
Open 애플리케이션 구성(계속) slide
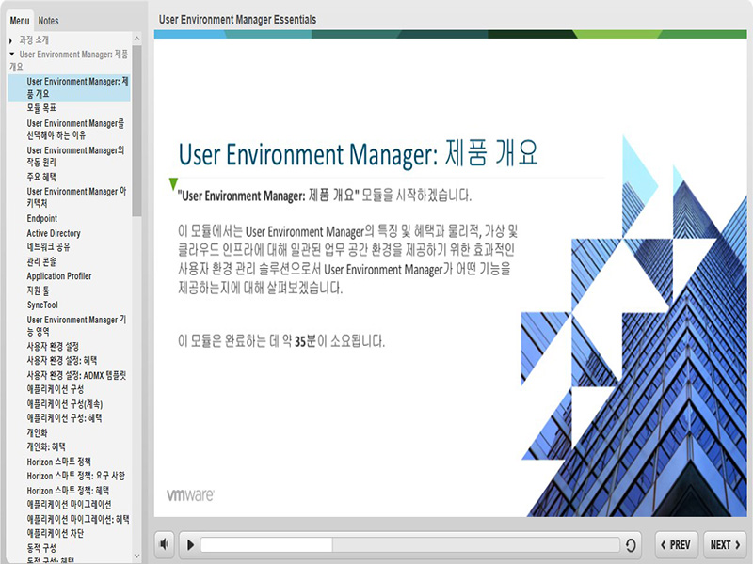pyautogui.click(x=64, y=404)
